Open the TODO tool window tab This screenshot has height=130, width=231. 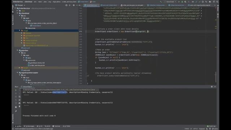click(x=66, y=126)
